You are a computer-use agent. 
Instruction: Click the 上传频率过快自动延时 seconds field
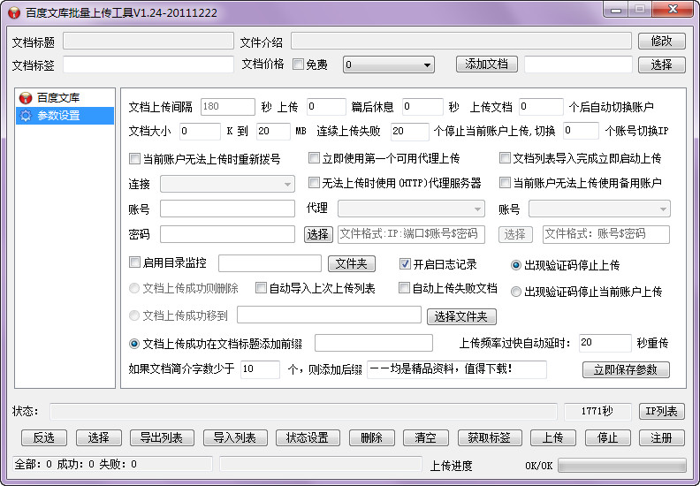(x=605, y=343)
